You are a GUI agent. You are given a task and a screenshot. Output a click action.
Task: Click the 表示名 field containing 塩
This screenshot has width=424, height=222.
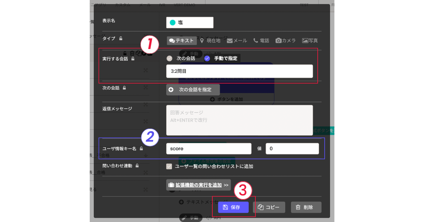190,23
